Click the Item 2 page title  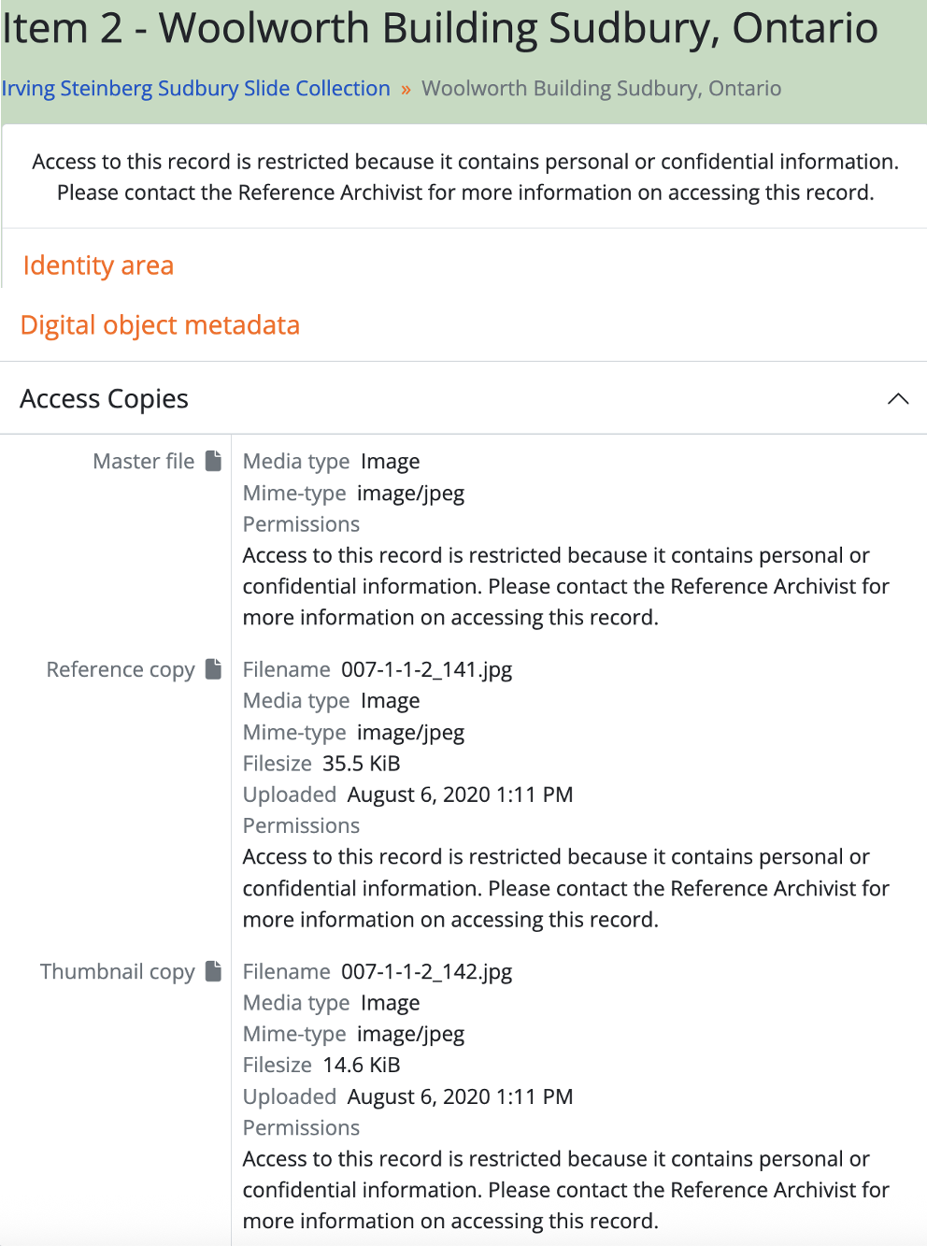coord(439,28)
